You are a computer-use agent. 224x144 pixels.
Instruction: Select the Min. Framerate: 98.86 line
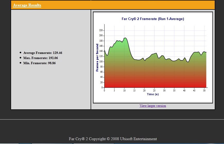pos(39,63)
